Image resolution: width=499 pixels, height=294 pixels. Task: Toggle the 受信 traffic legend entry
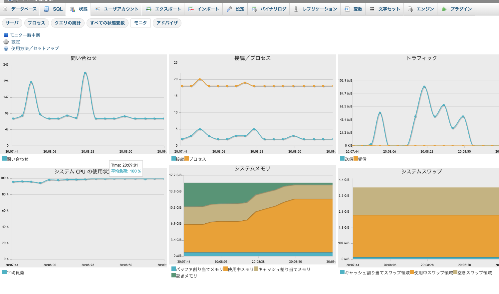click(x=362, y=159)
